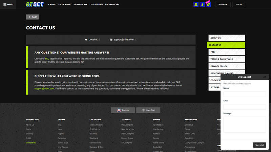Image resolution: width=271 pixels, height=152 pixels.
Task: Minimize the Live Support chat window
Action: [265, 77]
